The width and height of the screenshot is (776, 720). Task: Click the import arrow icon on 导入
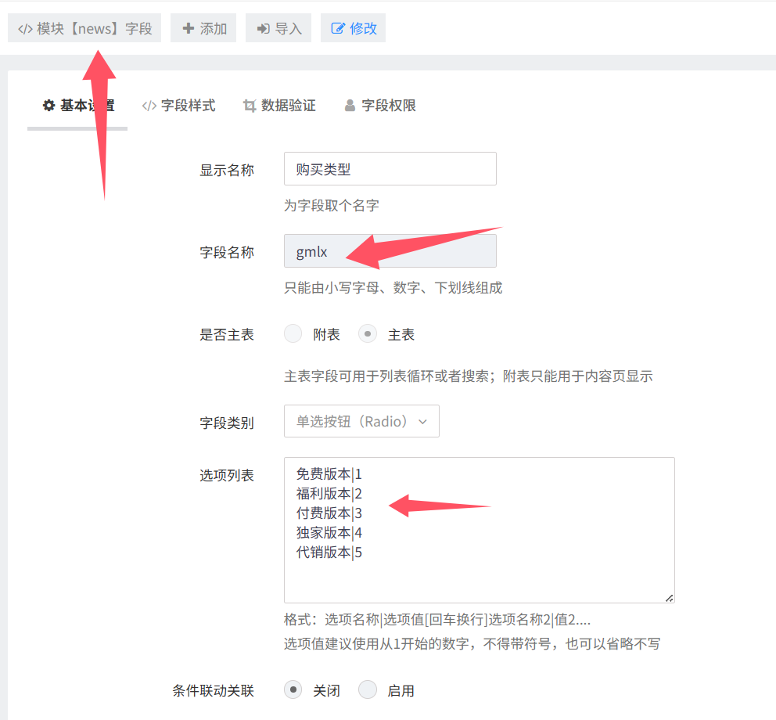tap(264, 29)
